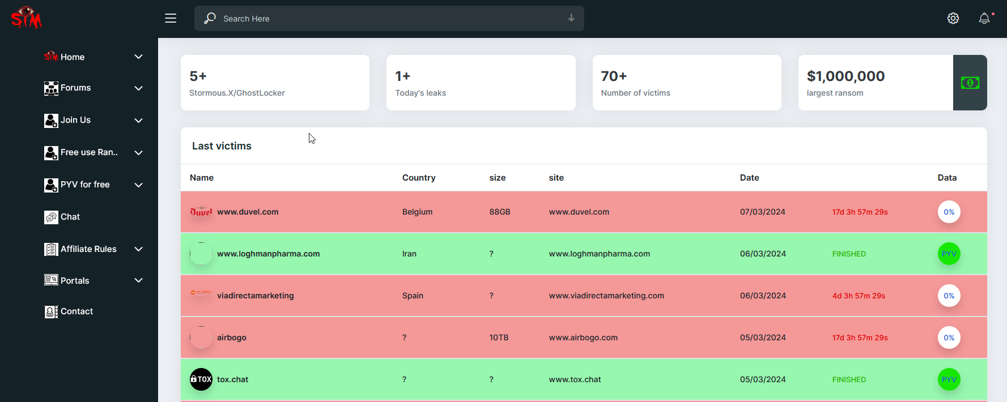Click the green money icon beside largest ransom
Screen dimensions: 1007x402
click(970, 83)
